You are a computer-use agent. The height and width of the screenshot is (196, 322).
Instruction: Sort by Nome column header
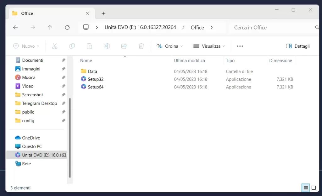(x=86, y=61)
